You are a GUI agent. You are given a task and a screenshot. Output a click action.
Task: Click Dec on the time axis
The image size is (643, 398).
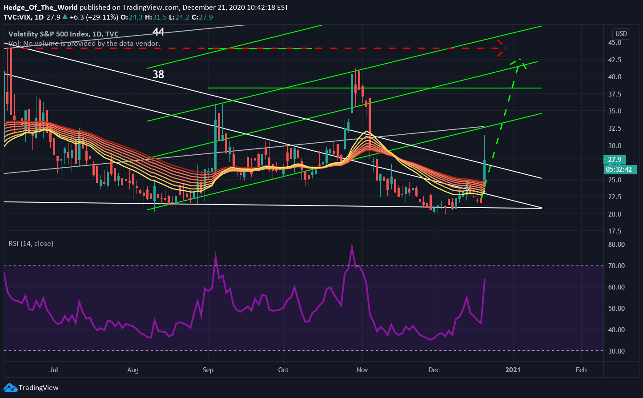(x=434, y=370)
